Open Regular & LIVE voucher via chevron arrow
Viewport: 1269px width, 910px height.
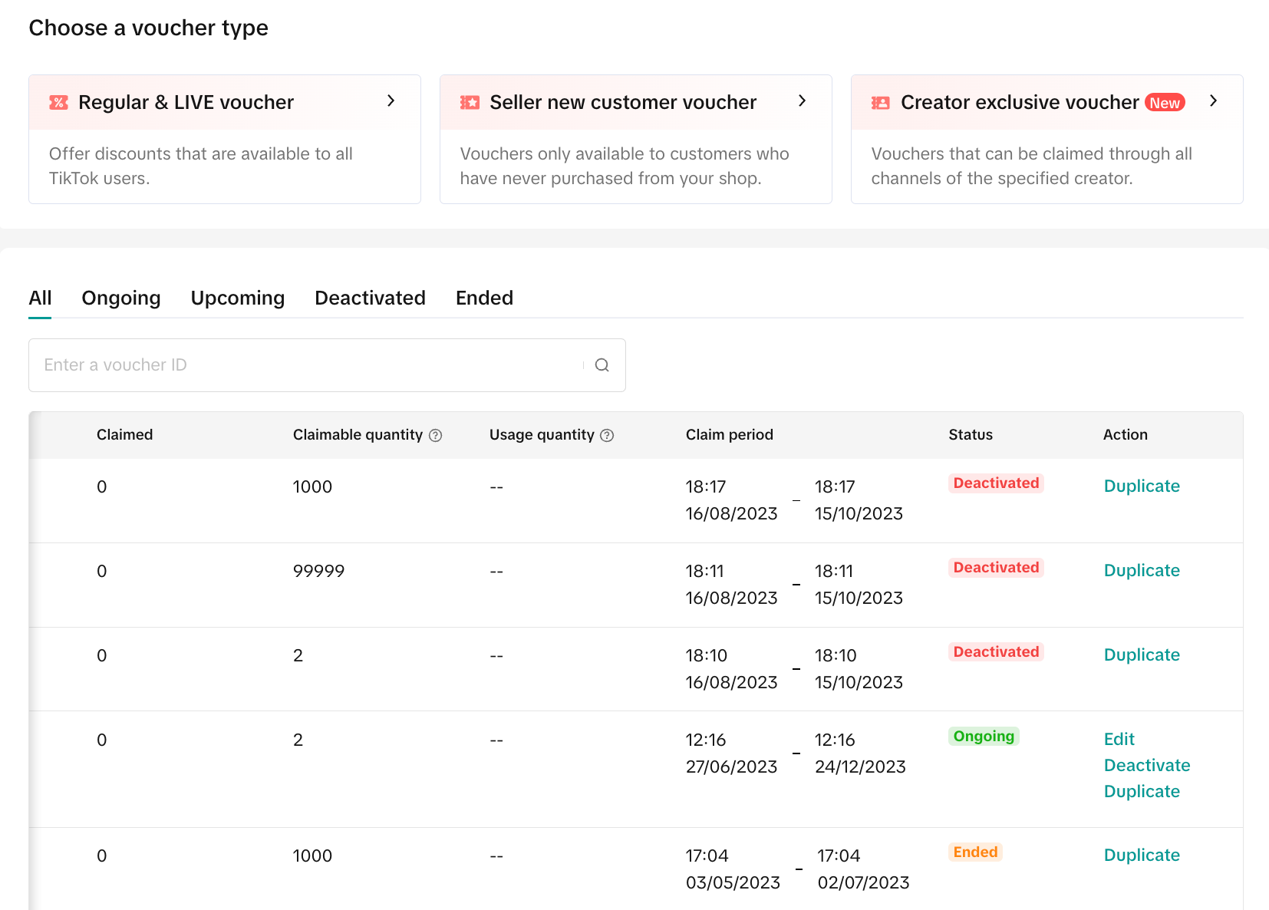click(x=391, y=101)
